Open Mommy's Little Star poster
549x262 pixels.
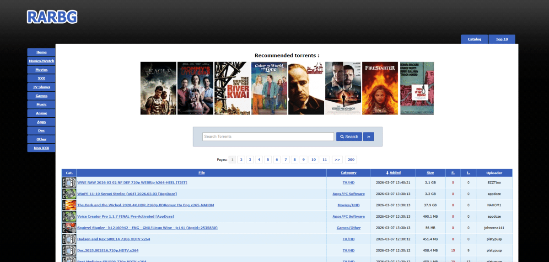(195, 88)
